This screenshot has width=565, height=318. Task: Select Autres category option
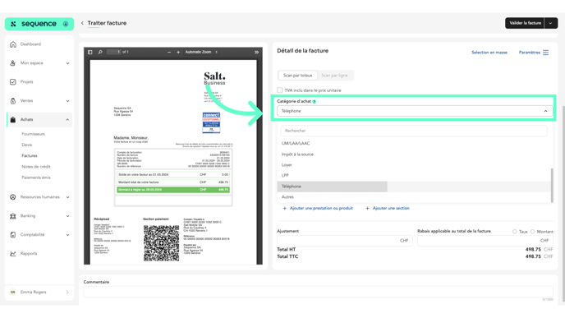click(414, 197)
